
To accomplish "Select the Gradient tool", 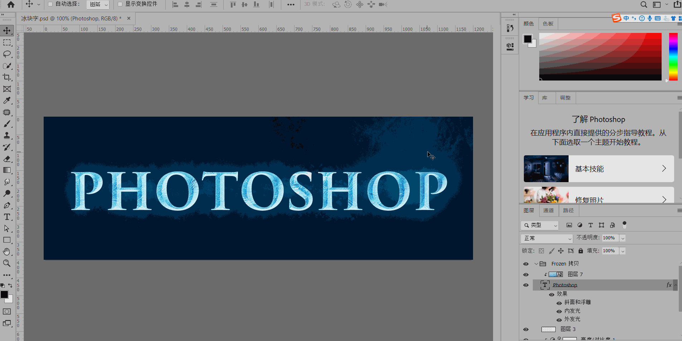I will click(x=7, y=170).
